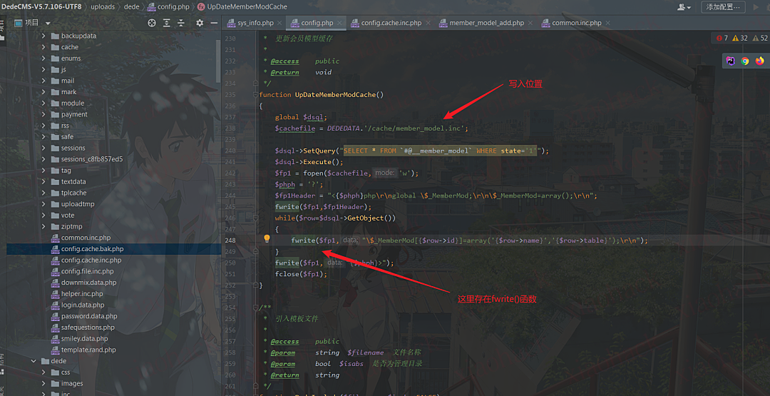Click the expand all icon in project panel
This screenshot has width=770, height=396.
coord(166,23)
